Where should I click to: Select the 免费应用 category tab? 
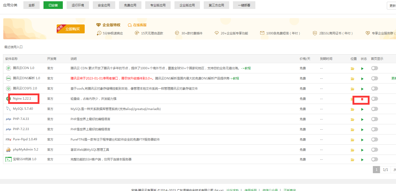click(x=130, y=5)
